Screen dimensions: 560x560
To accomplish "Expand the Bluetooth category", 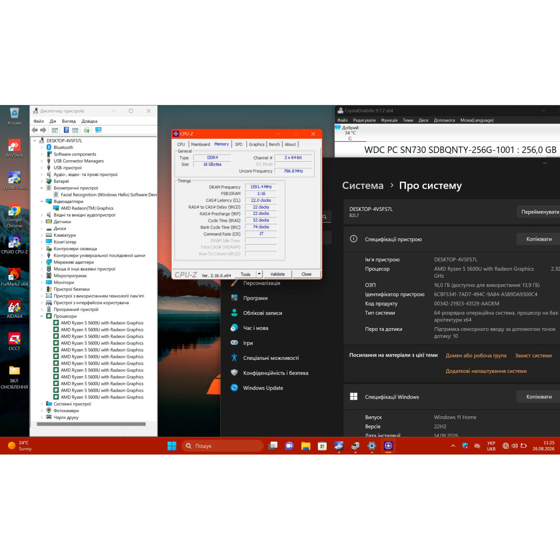I will coord(42,147).
